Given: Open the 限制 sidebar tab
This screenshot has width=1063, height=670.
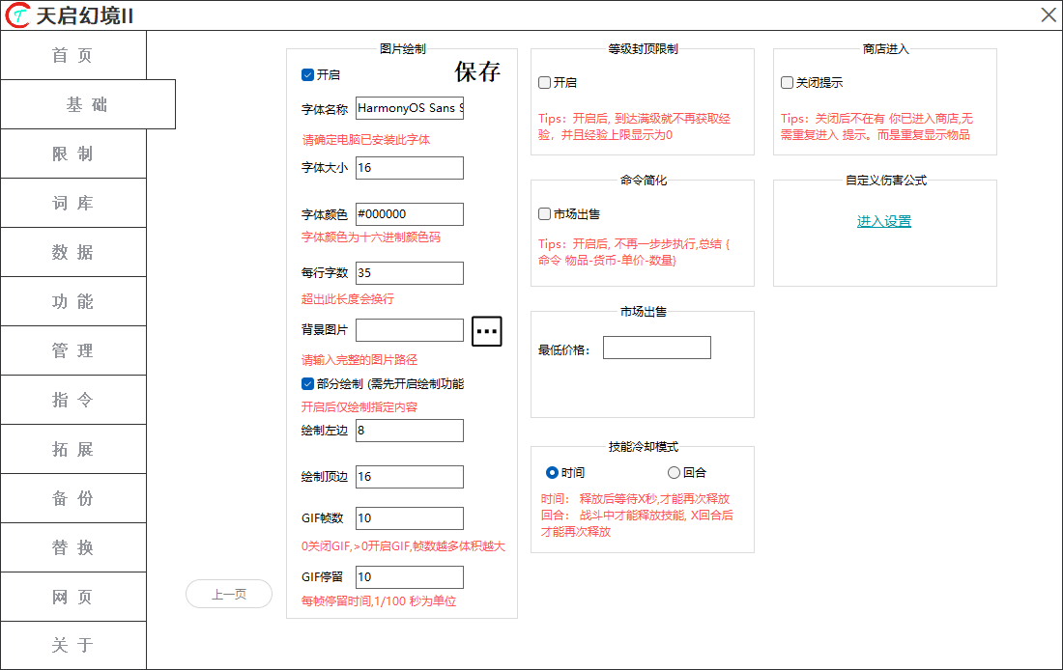Looking at the screenshot, I should 73,154.
